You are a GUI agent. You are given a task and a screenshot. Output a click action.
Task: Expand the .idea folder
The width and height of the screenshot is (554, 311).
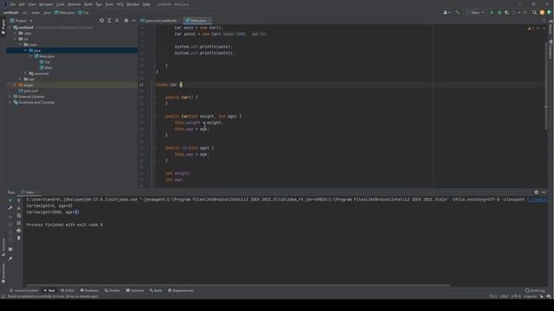(16, 33)
